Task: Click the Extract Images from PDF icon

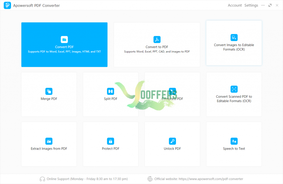Action: (49, 141)
